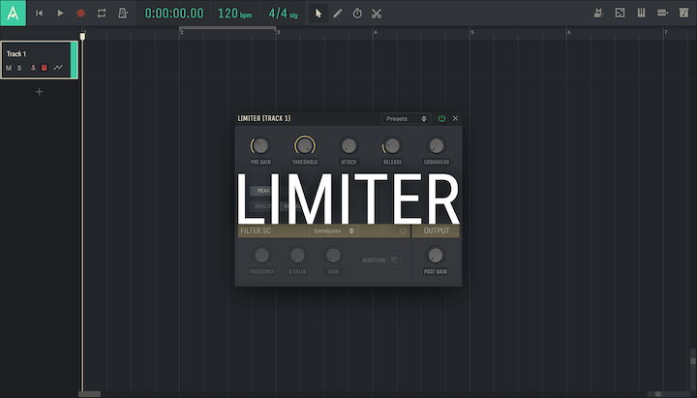Screen dimensions: 697x398
Task: Open the pattern grid editor icon
Action: click(x=620, y=13)
